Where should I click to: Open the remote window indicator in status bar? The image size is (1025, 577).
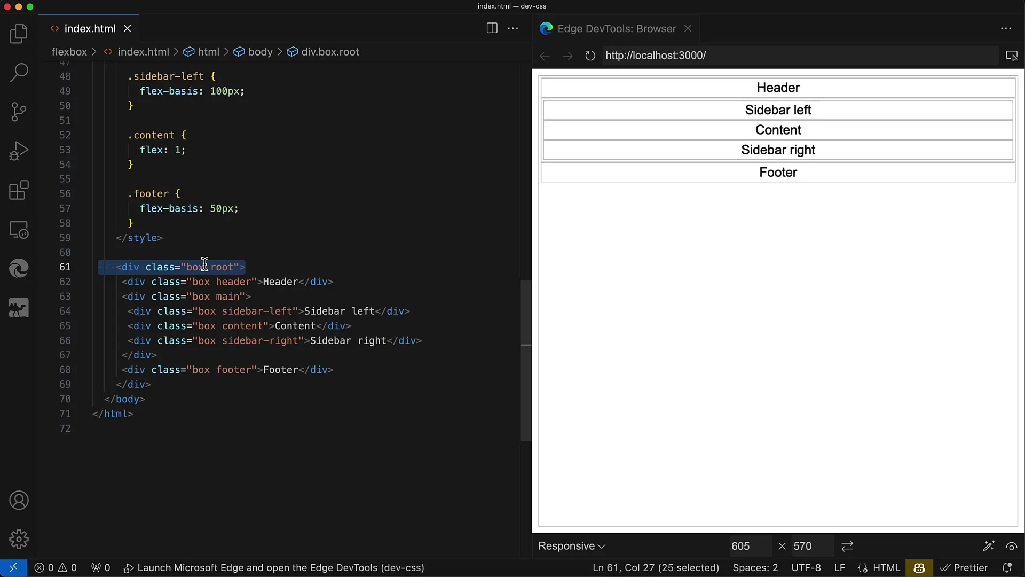pos(13,567)
